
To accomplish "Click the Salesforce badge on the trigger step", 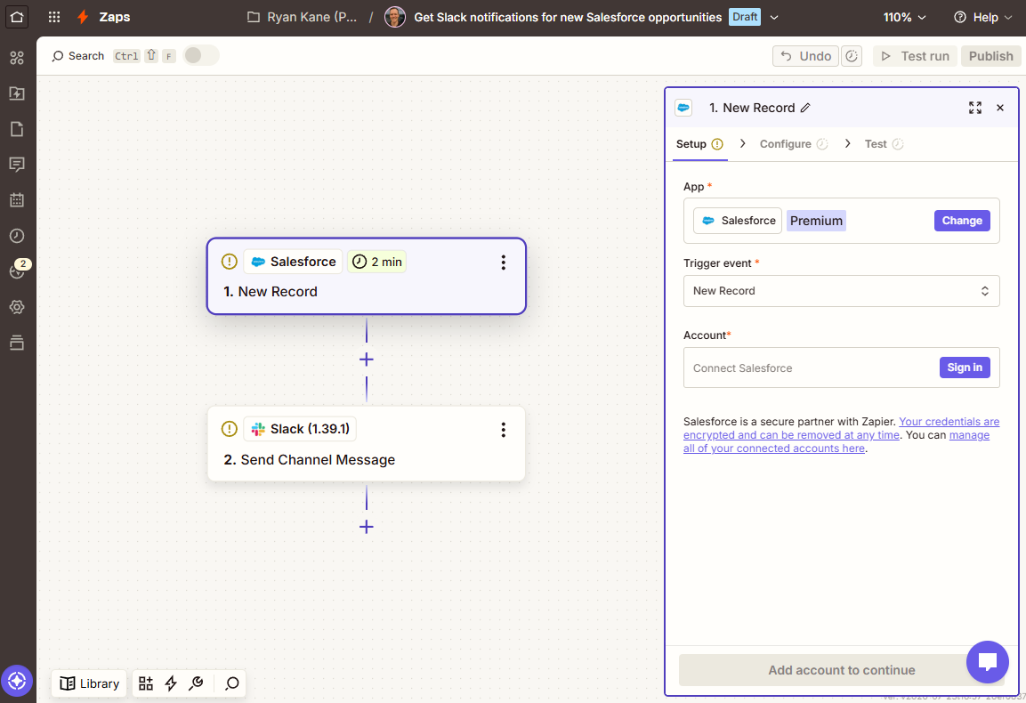I will point(293,262).
